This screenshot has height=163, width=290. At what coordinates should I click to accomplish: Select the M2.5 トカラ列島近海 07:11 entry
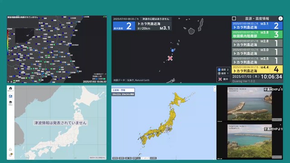[x=257, y=60]
